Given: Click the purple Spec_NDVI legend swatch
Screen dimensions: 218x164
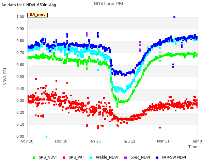Looking at the screenshot, I should (x=125, y=158).
